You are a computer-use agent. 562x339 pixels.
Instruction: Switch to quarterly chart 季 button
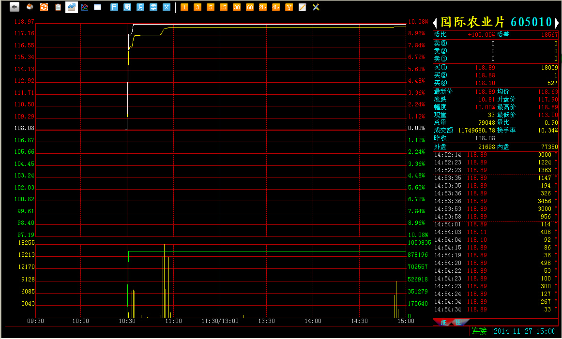click(153, 7)
